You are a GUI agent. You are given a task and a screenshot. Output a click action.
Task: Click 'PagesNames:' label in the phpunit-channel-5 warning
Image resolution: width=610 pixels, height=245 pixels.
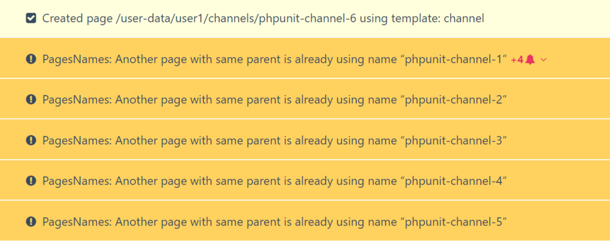point(77,222)
